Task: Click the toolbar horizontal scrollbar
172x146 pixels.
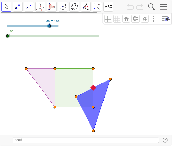Action: [x=49, y=13]
